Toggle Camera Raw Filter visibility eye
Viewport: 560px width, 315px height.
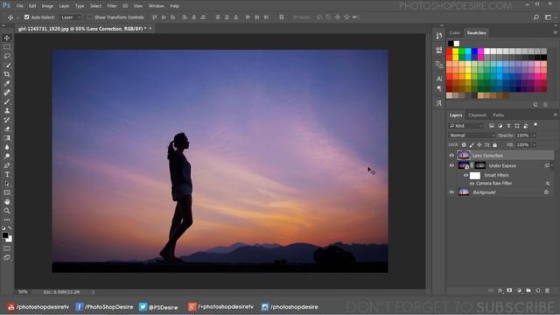point(472,184)
